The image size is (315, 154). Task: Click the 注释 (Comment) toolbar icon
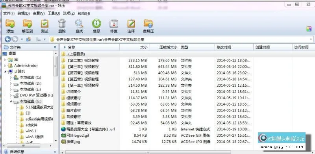(x=131, y=23)
